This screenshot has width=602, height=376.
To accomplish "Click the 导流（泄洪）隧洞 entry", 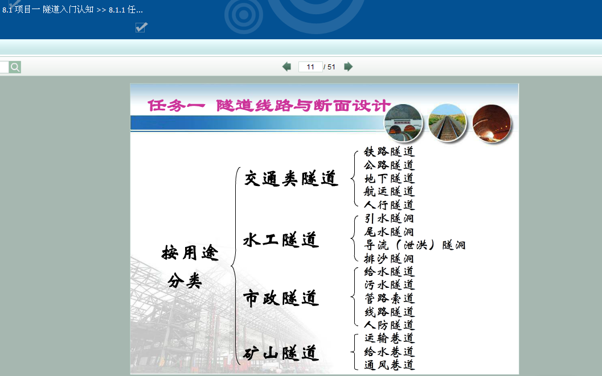I will 415,245.
